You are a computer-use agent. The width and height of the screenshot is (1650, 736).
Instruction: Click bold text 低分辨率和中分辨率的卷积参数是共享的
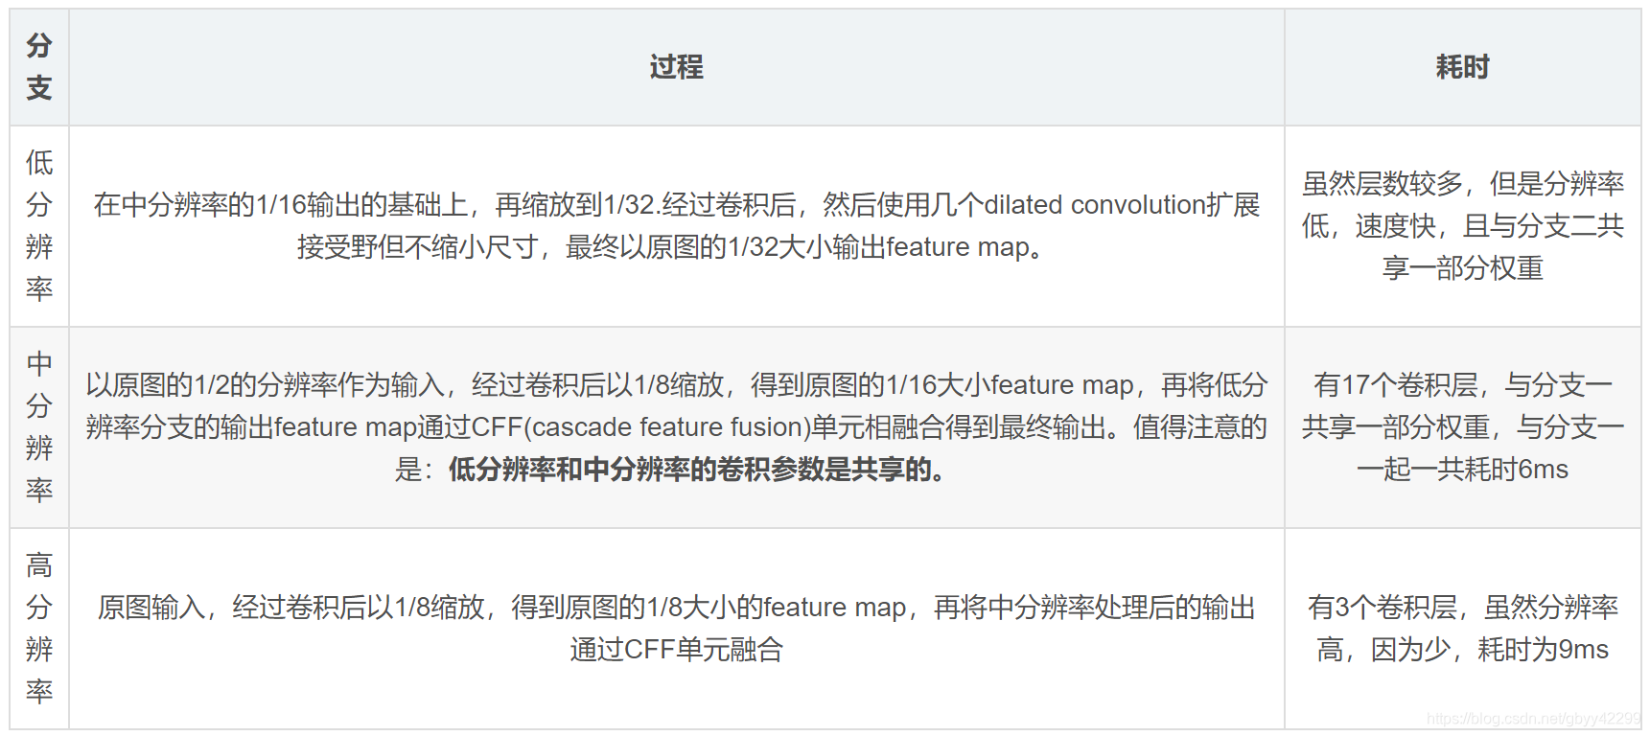pos(696,470)
